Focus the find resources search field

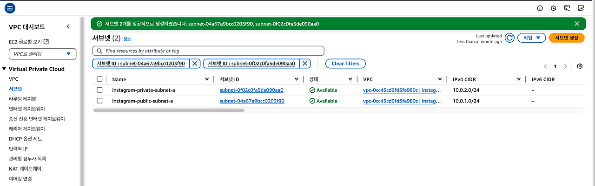(208, 51)
